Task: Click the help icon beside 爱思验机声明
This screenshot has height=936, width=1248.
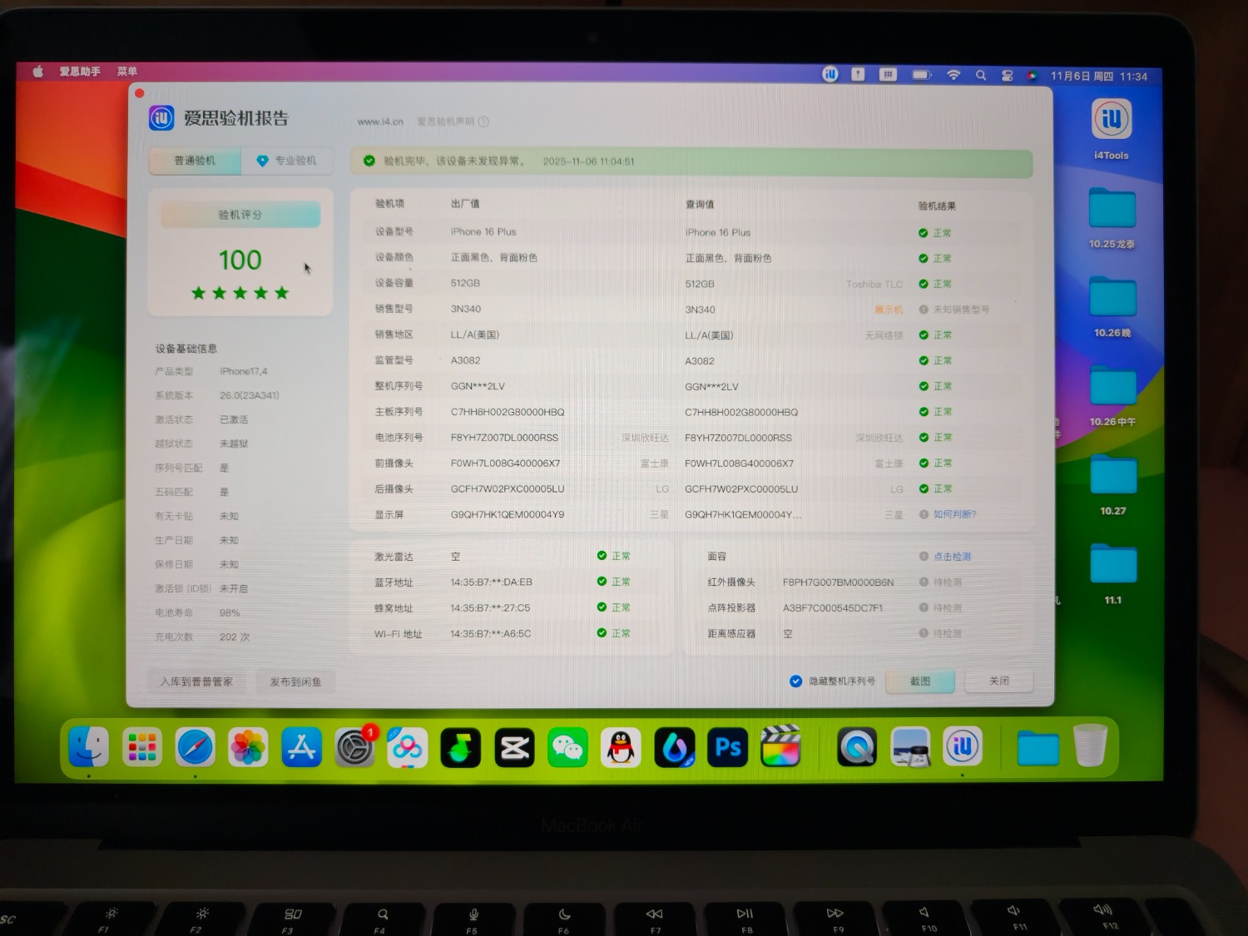Action: pos(483,121)
